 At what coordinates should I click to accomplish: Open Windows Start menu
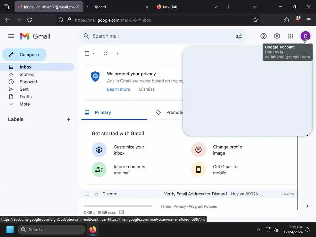click(x=10, y=230)
